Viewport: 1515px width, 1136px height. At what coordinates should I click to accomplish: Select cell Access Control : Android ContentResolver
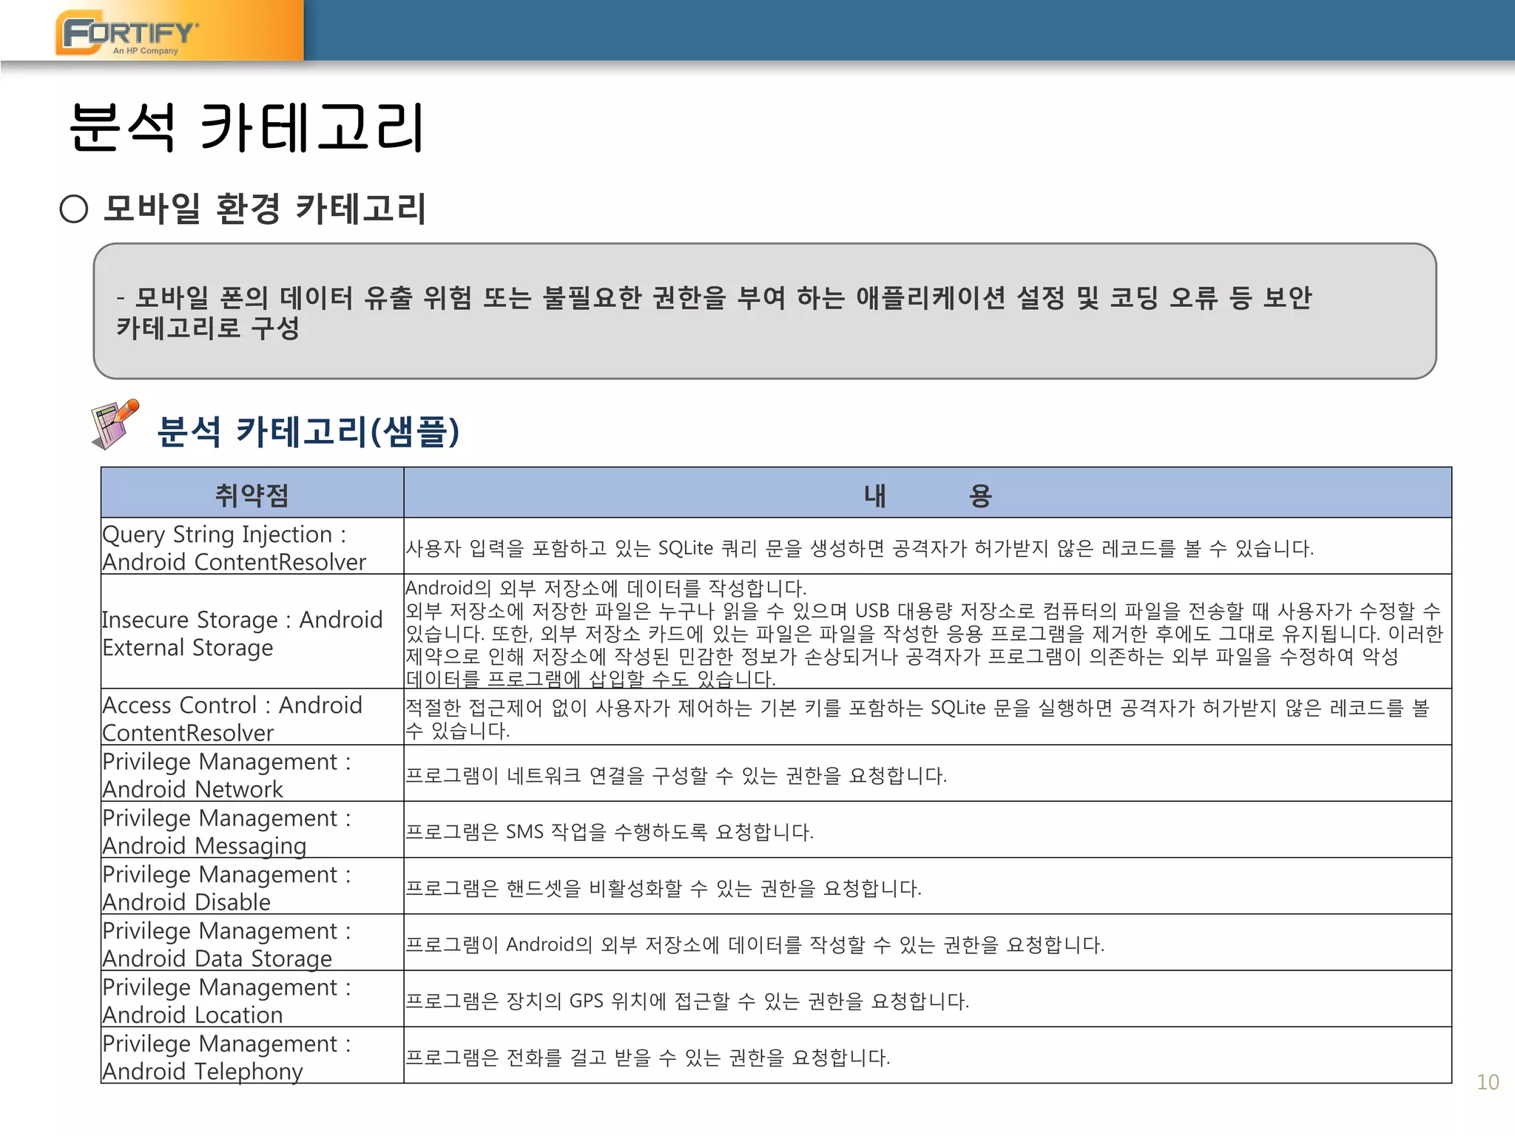(x=252, y=717)
